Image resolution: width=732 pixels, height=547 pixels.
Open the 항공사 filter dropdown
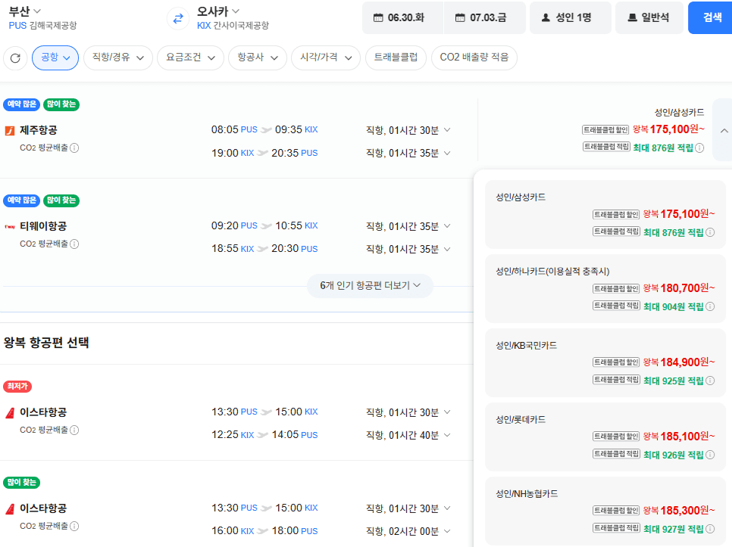tap(257, 57)
